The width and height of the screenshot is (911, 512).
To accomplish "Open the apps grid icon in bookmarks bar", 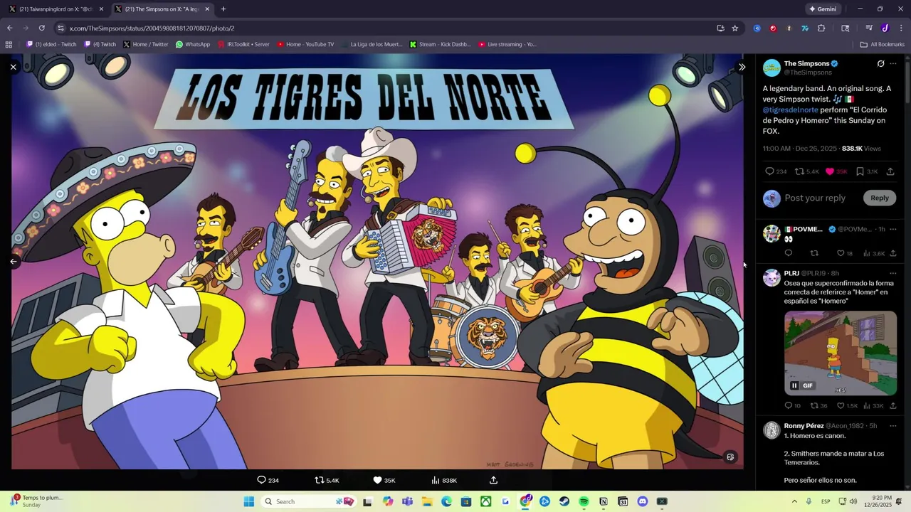I will click(x=9, y=44).
